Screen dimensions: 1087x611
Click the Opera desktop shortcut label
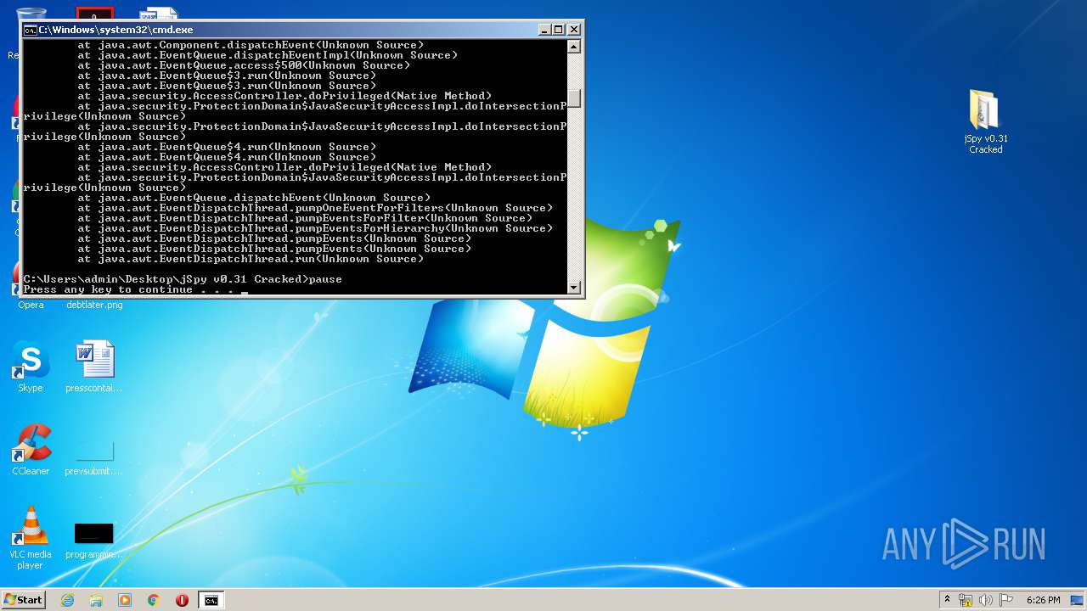point(31,305)
